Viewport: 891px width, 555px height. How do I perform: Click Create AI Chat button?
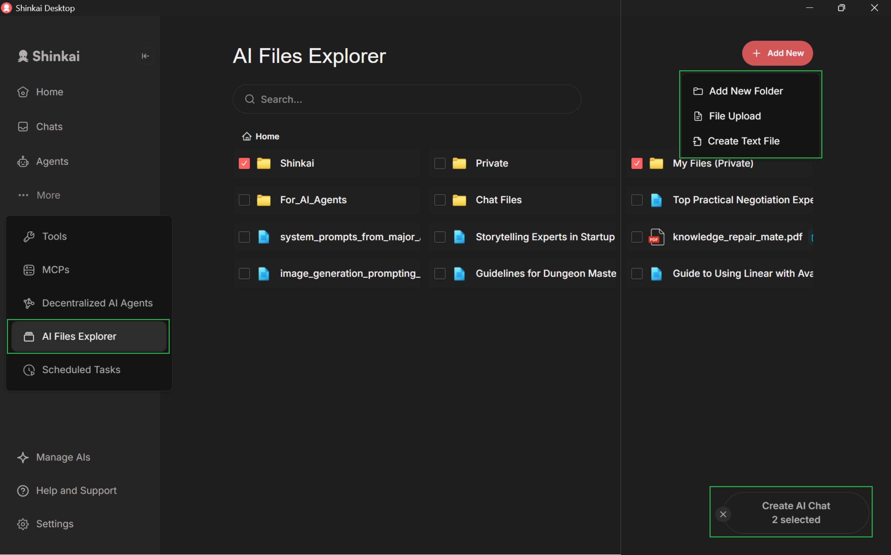click(796, 512)
